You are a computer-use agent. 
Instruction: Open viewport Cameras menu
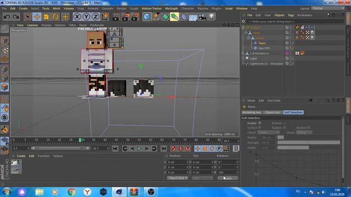tap(32, 25)
